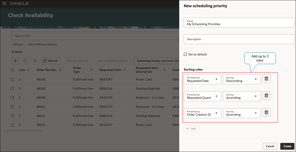Select the row with line 2 order 48040
This screenshot has width=296, height=152.
point(12,80)
